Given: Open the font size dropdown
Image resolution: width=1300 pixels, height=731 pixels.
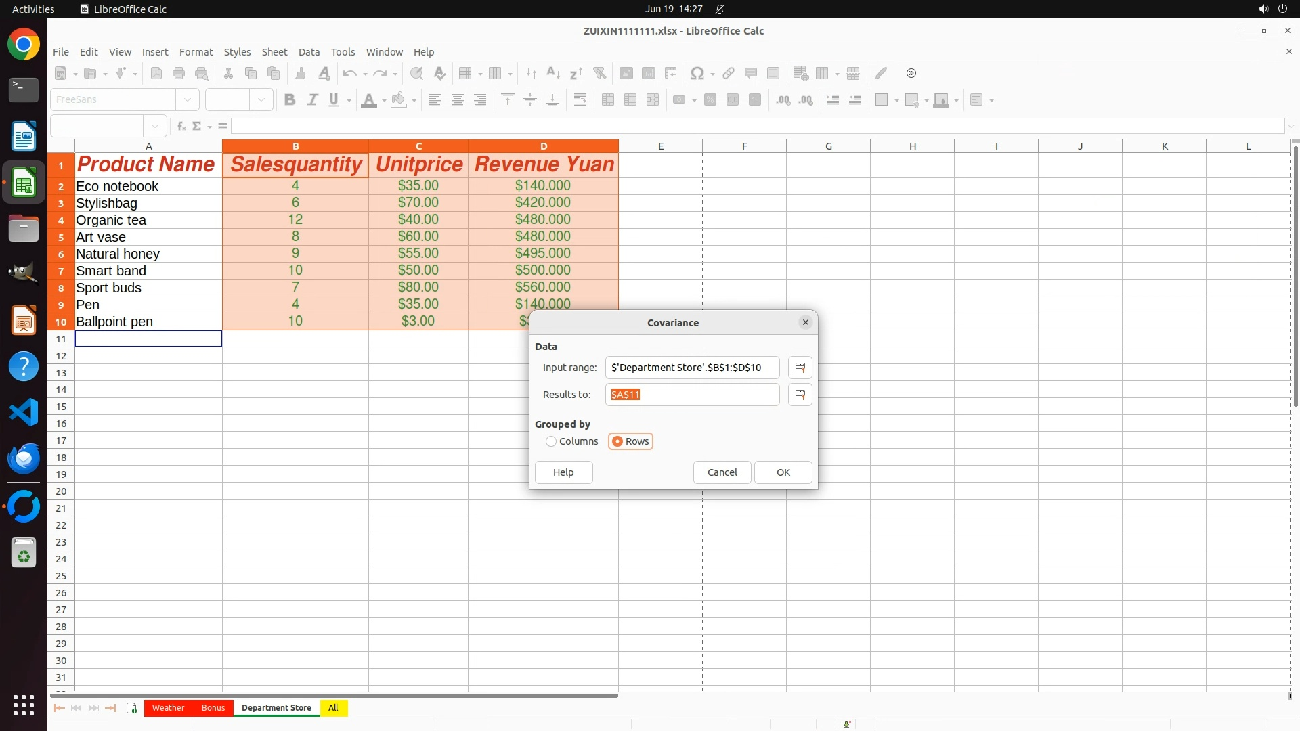Looking at the screenshot, I should tap(261, 100).
